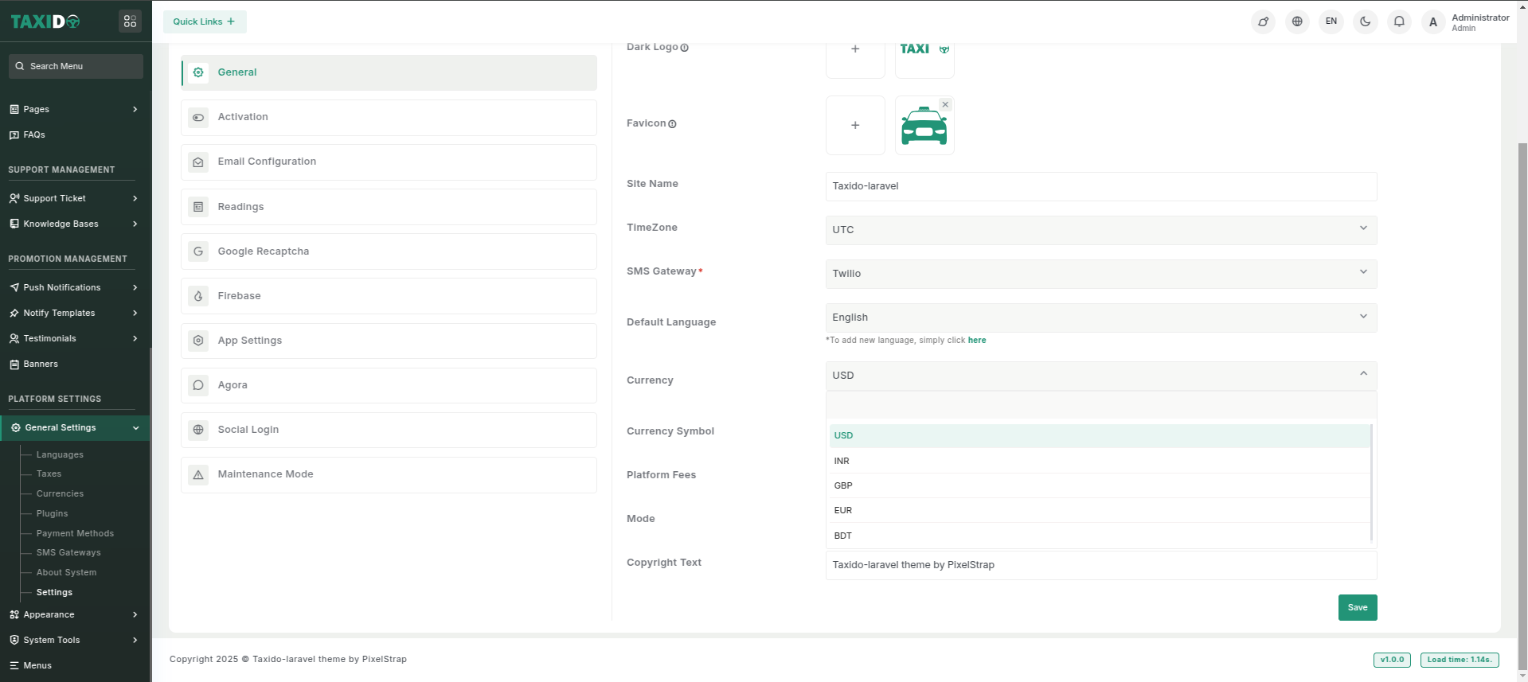Image resolution: width=1528 pixels, height=682 pixels.
Task: Select EUR from the currency list
Action: [843, 510]
